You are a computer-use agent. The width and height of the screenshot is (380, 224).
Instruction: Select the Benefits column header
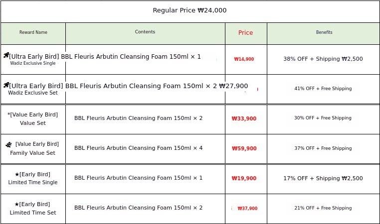(x=324, y=33)
